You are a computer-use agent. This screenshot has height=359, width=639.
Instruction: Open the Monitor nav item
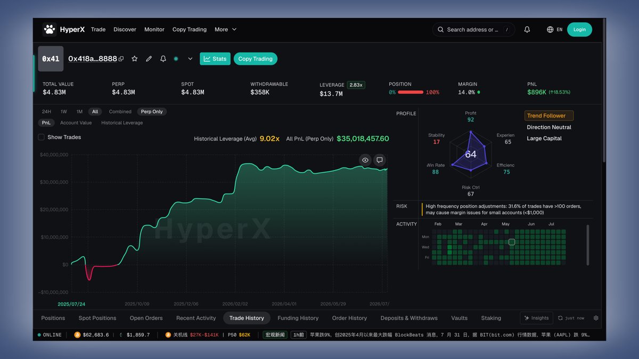point(154,30)
